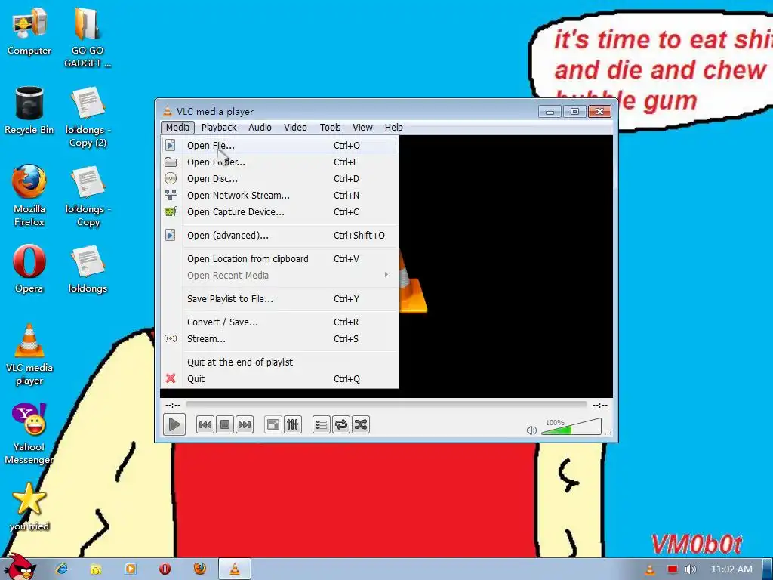Viewport: 773px width, 580px height.
Task: Toggle shuffle random playback
Action: 361,424
